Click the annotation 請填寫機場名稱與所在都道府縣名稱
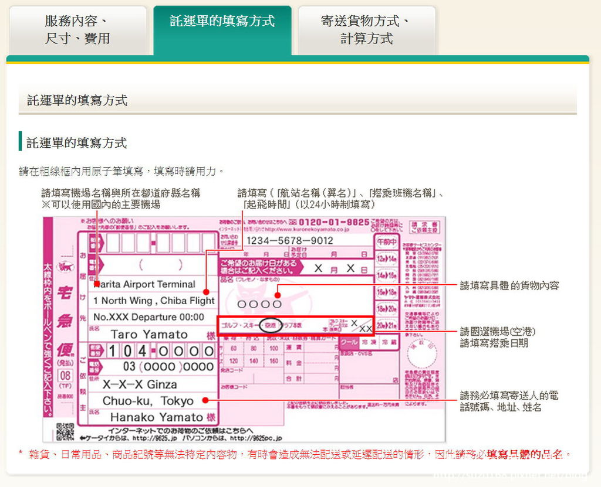This screenshot has height=487, width=601. pos(120,193)
